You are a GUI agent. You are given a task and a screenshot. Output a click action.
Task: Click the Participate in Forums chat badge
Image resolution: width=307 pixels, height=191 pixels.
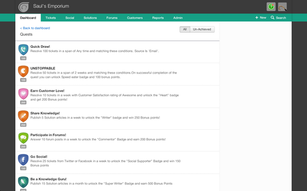coord(24,138)
